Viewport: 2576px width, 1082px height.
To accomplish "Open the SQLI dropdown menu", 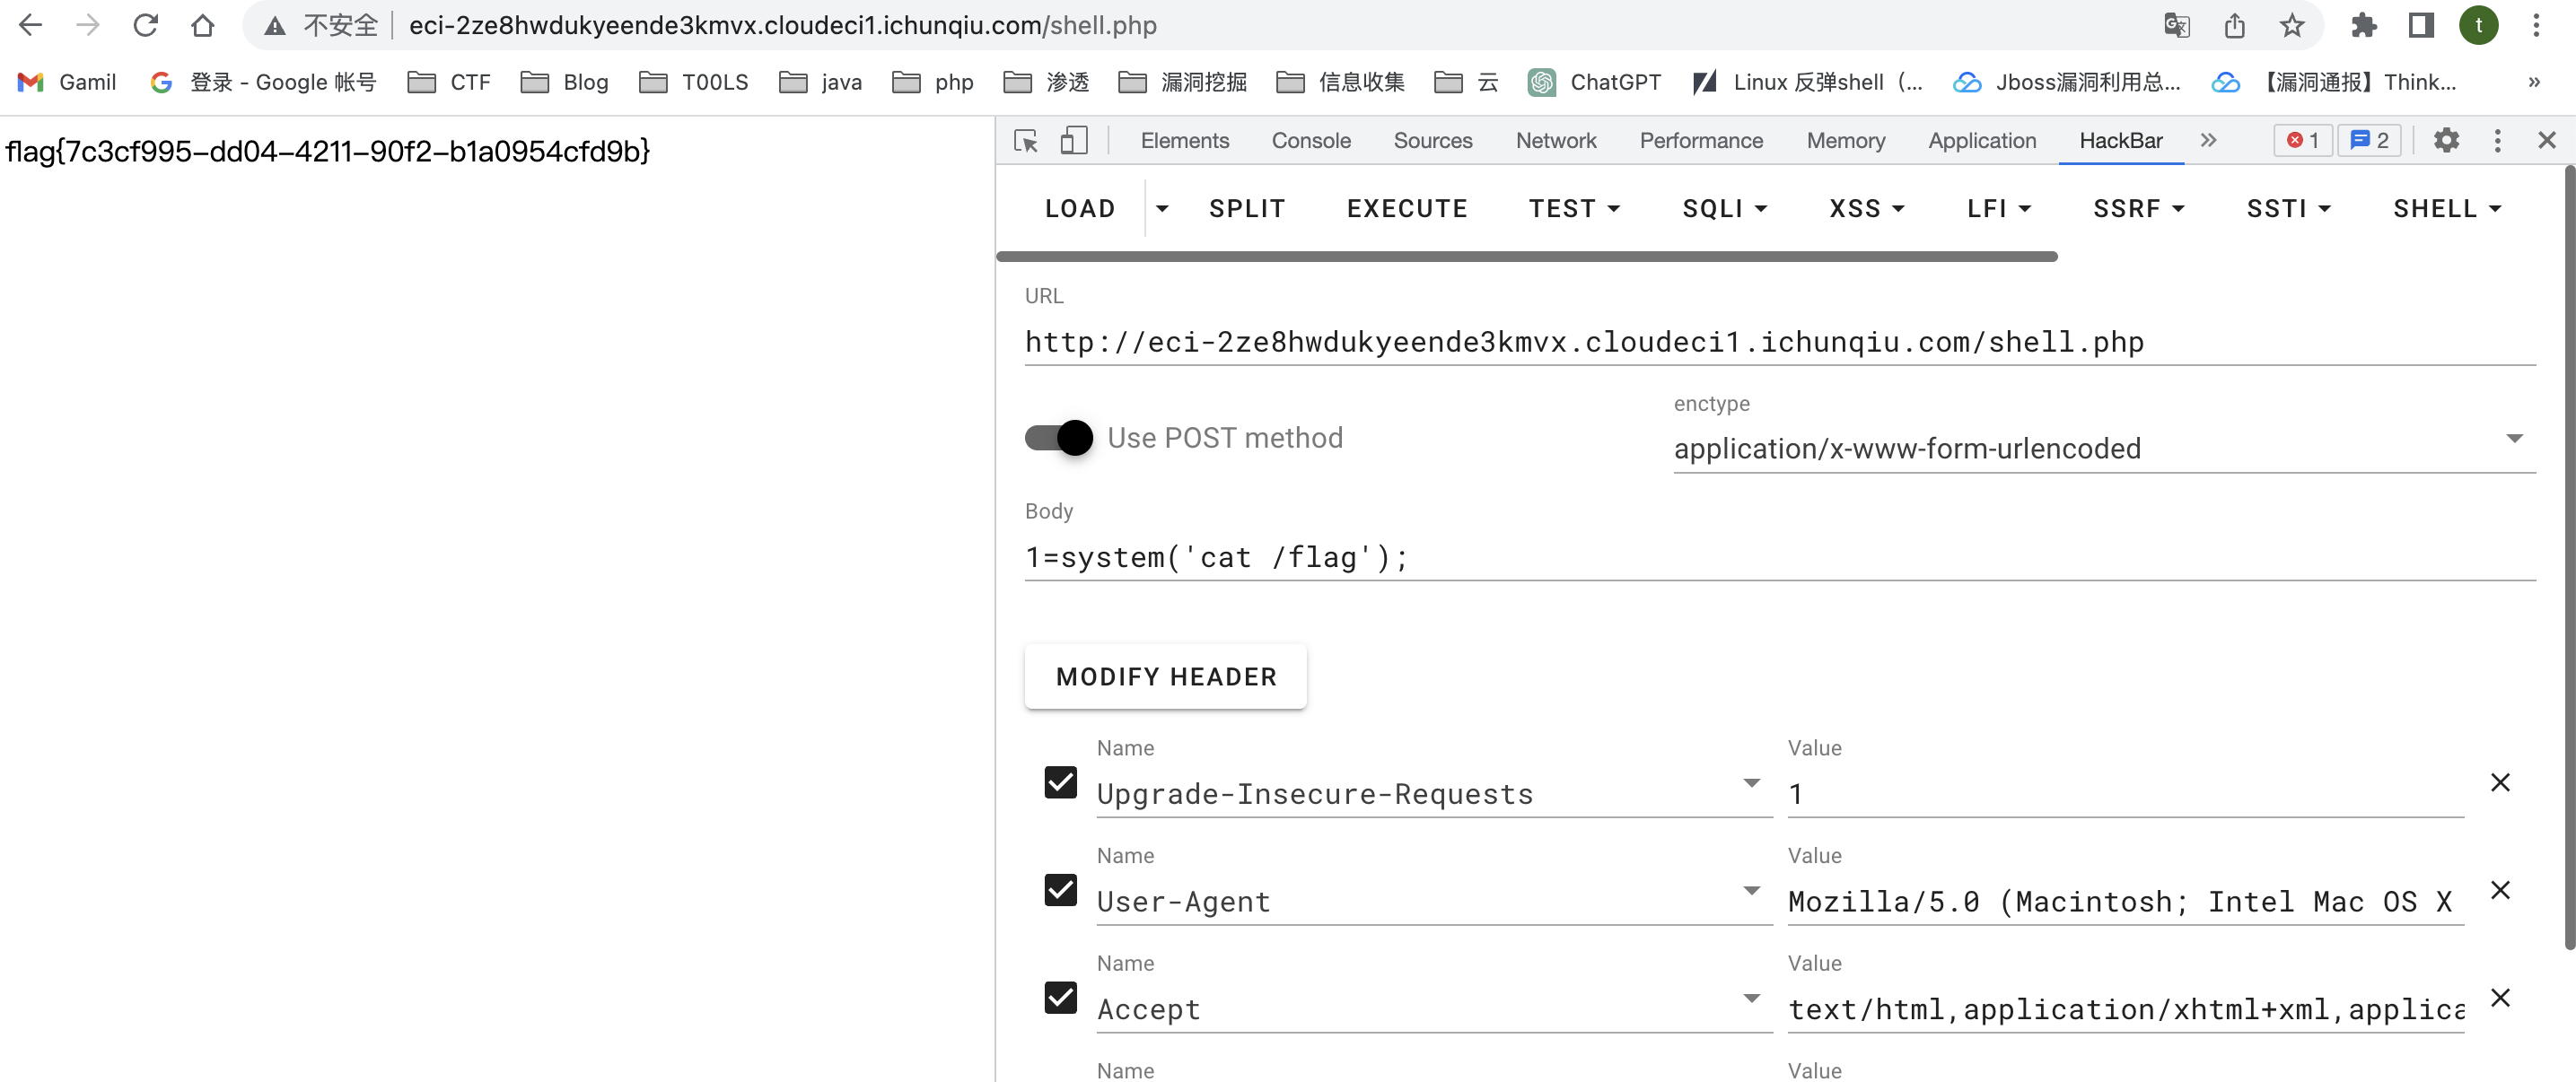I will [1725, 209].
